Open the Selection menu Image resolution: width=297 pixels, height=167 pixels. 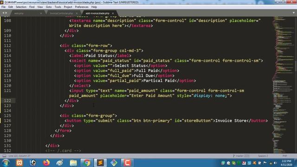(x=21, y=7)
